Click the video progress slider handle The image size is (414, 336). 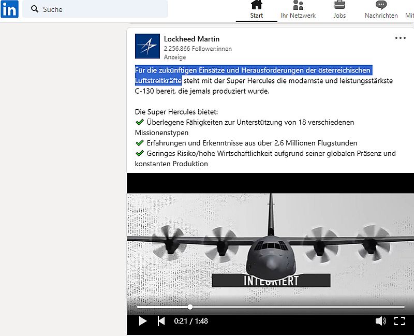190,307
